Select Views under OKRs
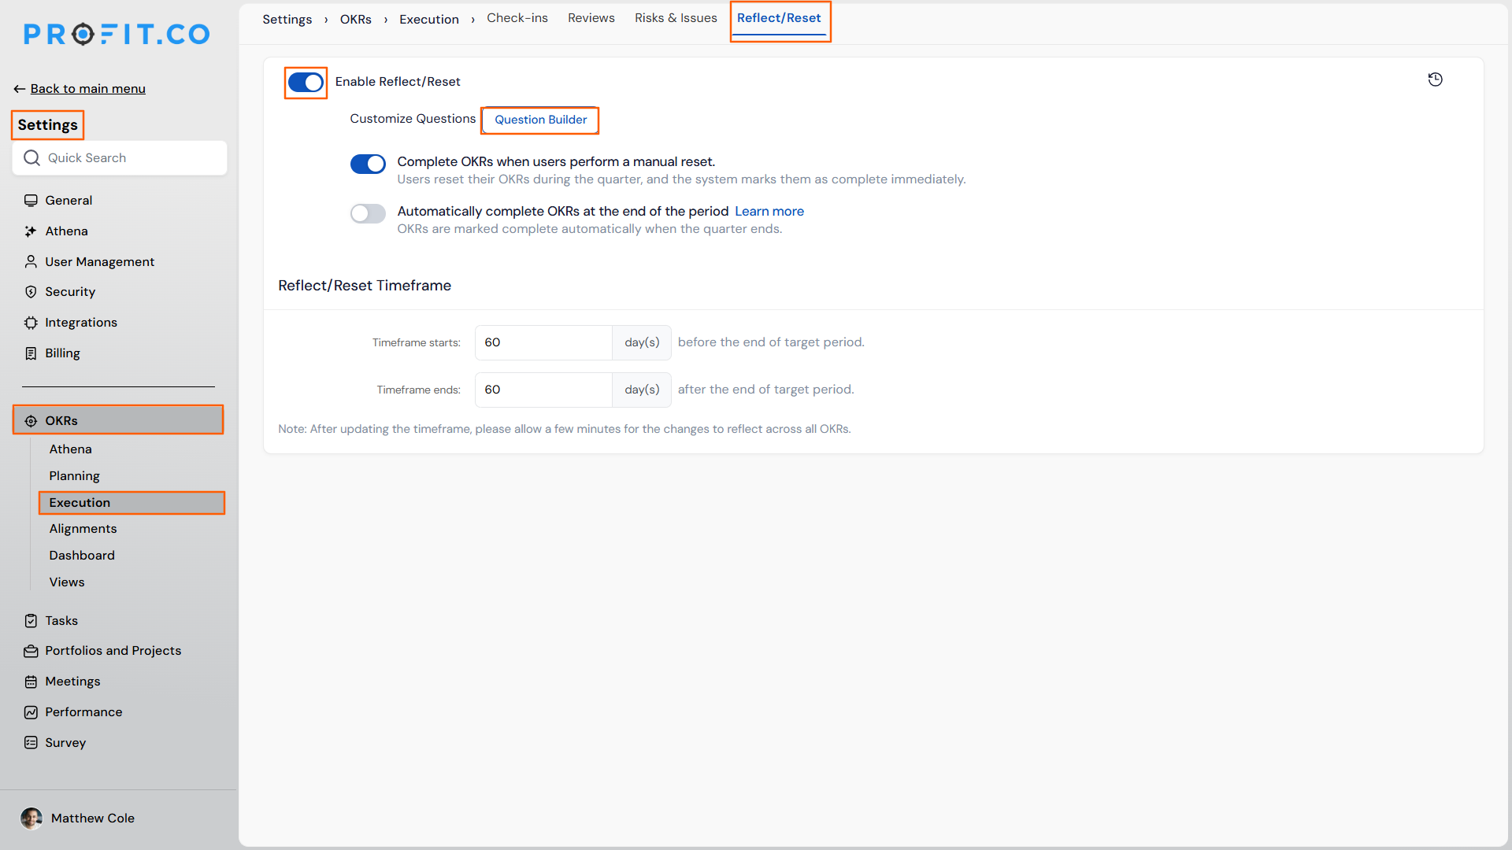Viewport: 1512px width, 850px height. [x=67, y=582]
